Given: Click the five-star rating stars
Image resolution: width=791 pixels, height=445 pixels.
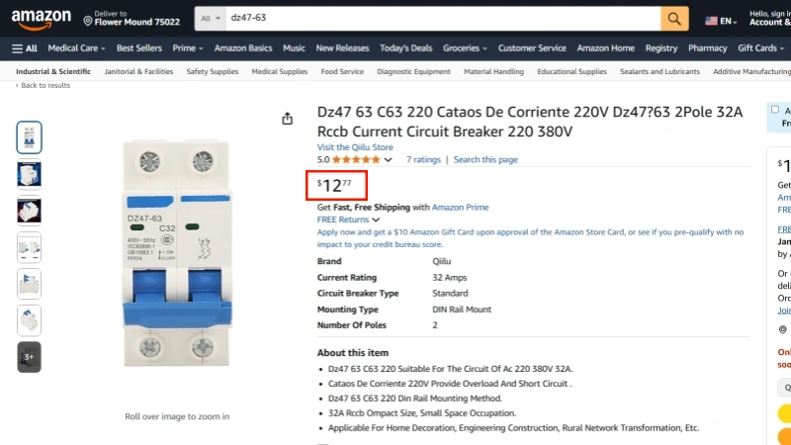Looking at the screenshot, I should coord(355,159).
